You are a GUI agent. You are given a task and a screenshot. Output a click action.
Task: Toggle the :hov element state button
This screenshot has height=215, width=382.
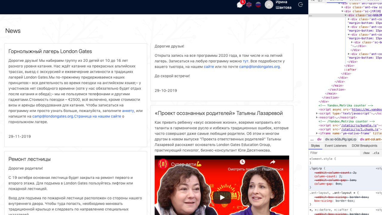pyautogui.click(x=366, y=153)
